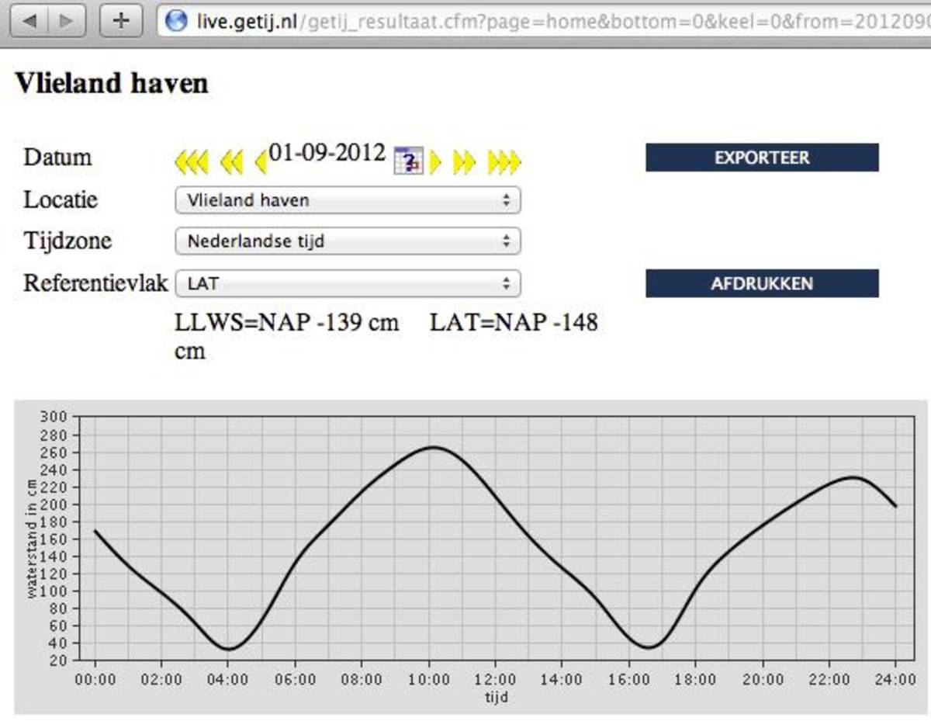Advance one day with single right arrow
Screen dimensions: 931x721
(x=435, y=162)
